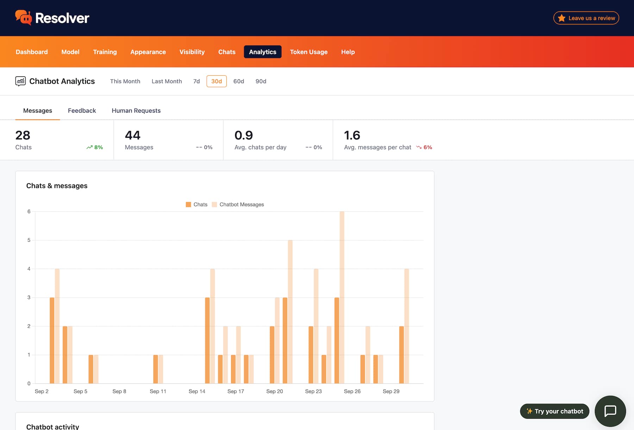Switch to the Messages tab
The width and height of the screenshot is (634, 430).
38,110
